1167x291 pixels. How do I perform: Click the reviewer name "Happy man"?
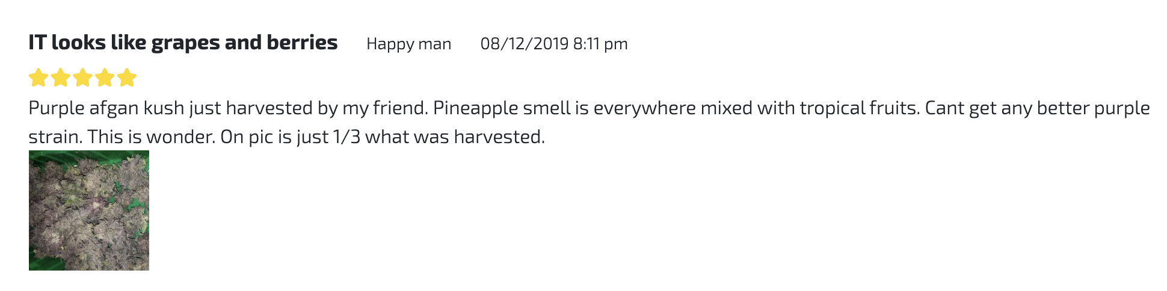[x=408, y=44]
